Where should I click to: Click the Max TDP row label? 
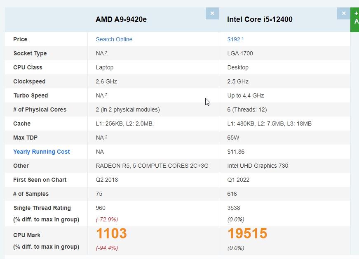[x=25, y=138]
